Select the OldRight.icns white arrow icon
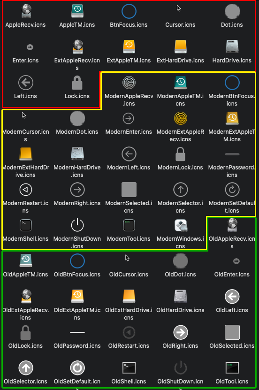This screenshot has width=259, height=390. (181, 332)
